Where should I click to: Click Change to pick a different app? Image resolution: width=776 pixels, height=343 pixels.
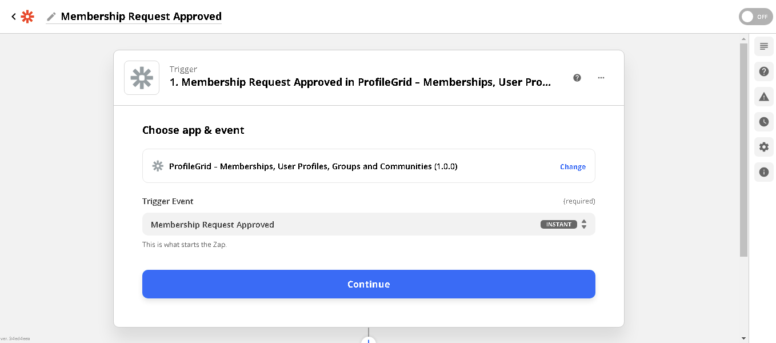click(x=573, y=167)
